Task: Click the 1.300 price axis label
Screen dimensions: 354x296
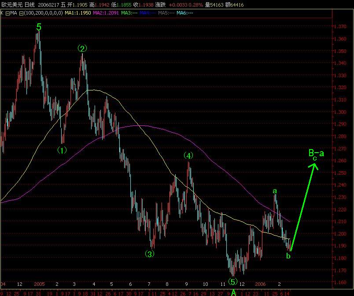Action: tap(340, 112)
